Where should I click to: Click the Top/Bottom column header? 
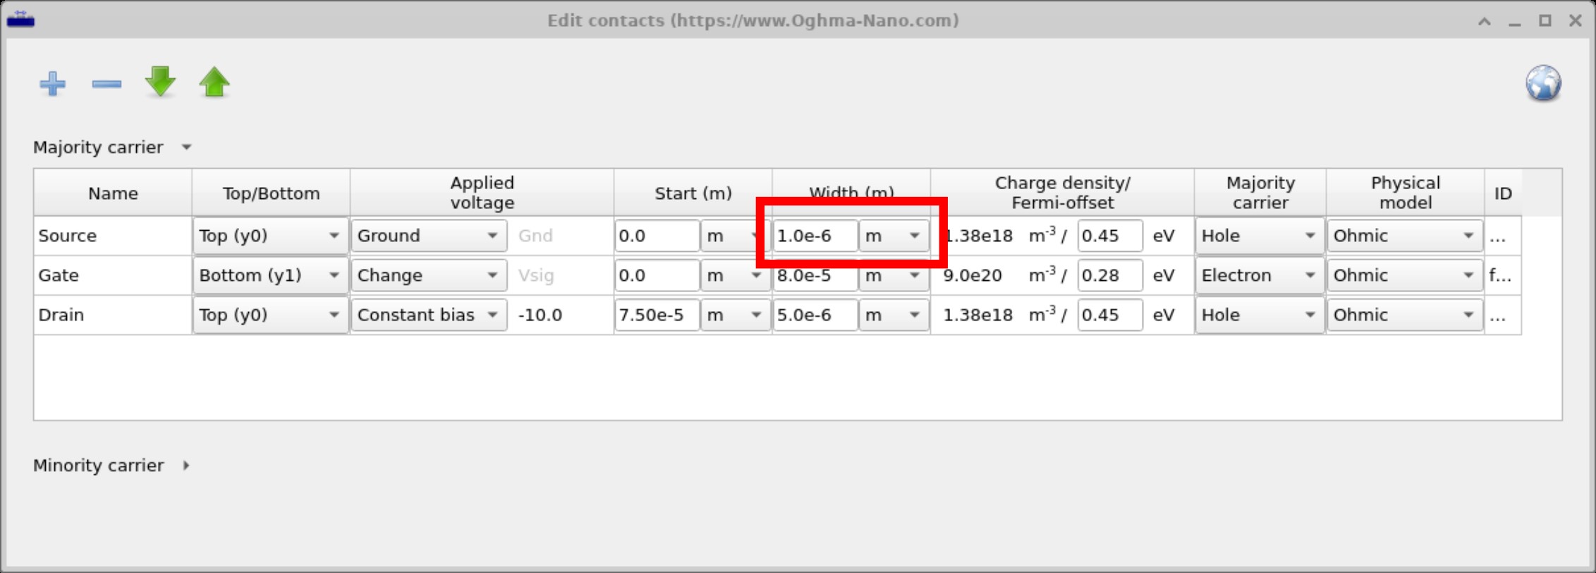pyautogui.click(x=271, y=193)
